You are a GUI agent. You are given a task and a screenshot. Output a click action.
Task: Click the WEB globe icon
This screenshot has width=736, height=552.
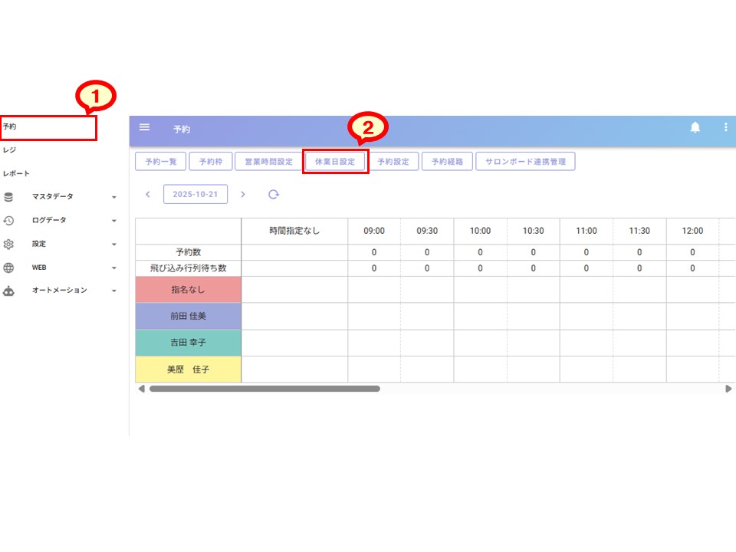(8, 268)
